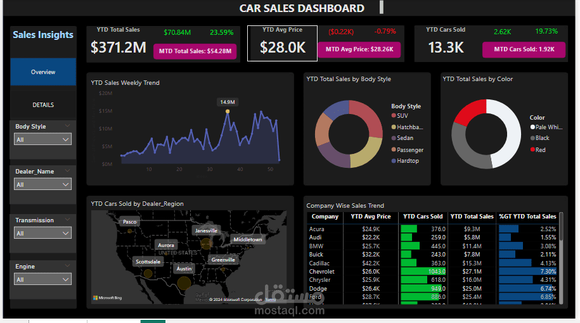Select the Chrysler company row

coord(432,280)
